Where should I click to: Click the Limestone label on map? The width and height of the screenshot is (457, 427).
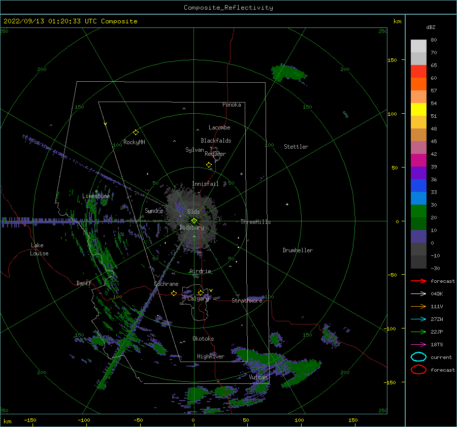96,196
